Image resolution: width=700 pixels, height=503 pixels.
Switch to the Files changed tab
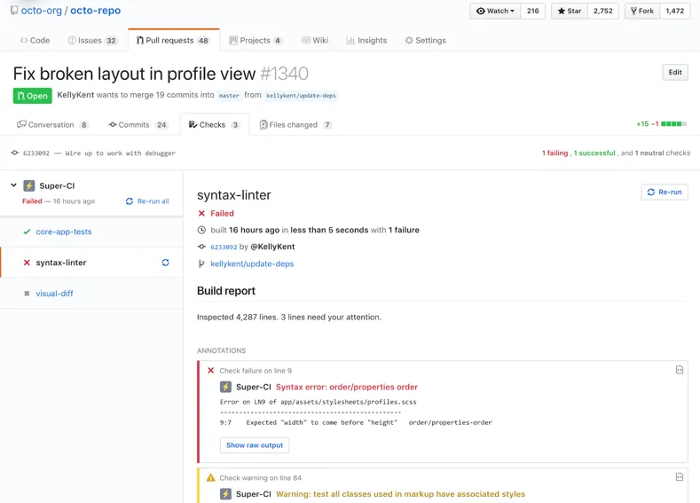[295, 125]
